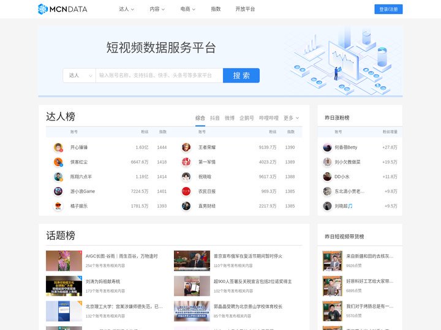Click 第一军情 avatar icon

pos(186,162)
